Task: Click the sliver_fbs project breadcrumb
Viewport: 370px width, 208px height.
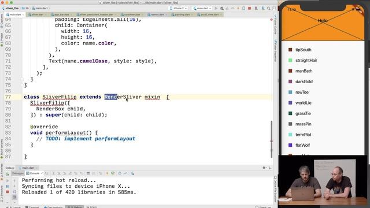Action: [x=10, y=8]
